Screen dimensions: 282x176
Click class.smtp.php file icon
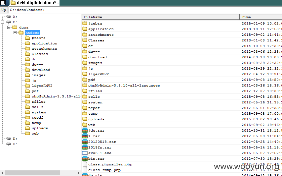click(x=85, y=170)
